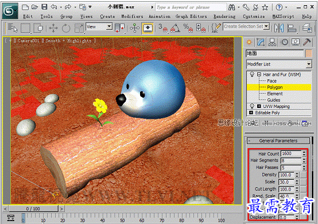Open the Graph Editors menu
Image resolution: width=318 pixels, height=224 pixels.
pyautogui.click(x=191, y=17)
